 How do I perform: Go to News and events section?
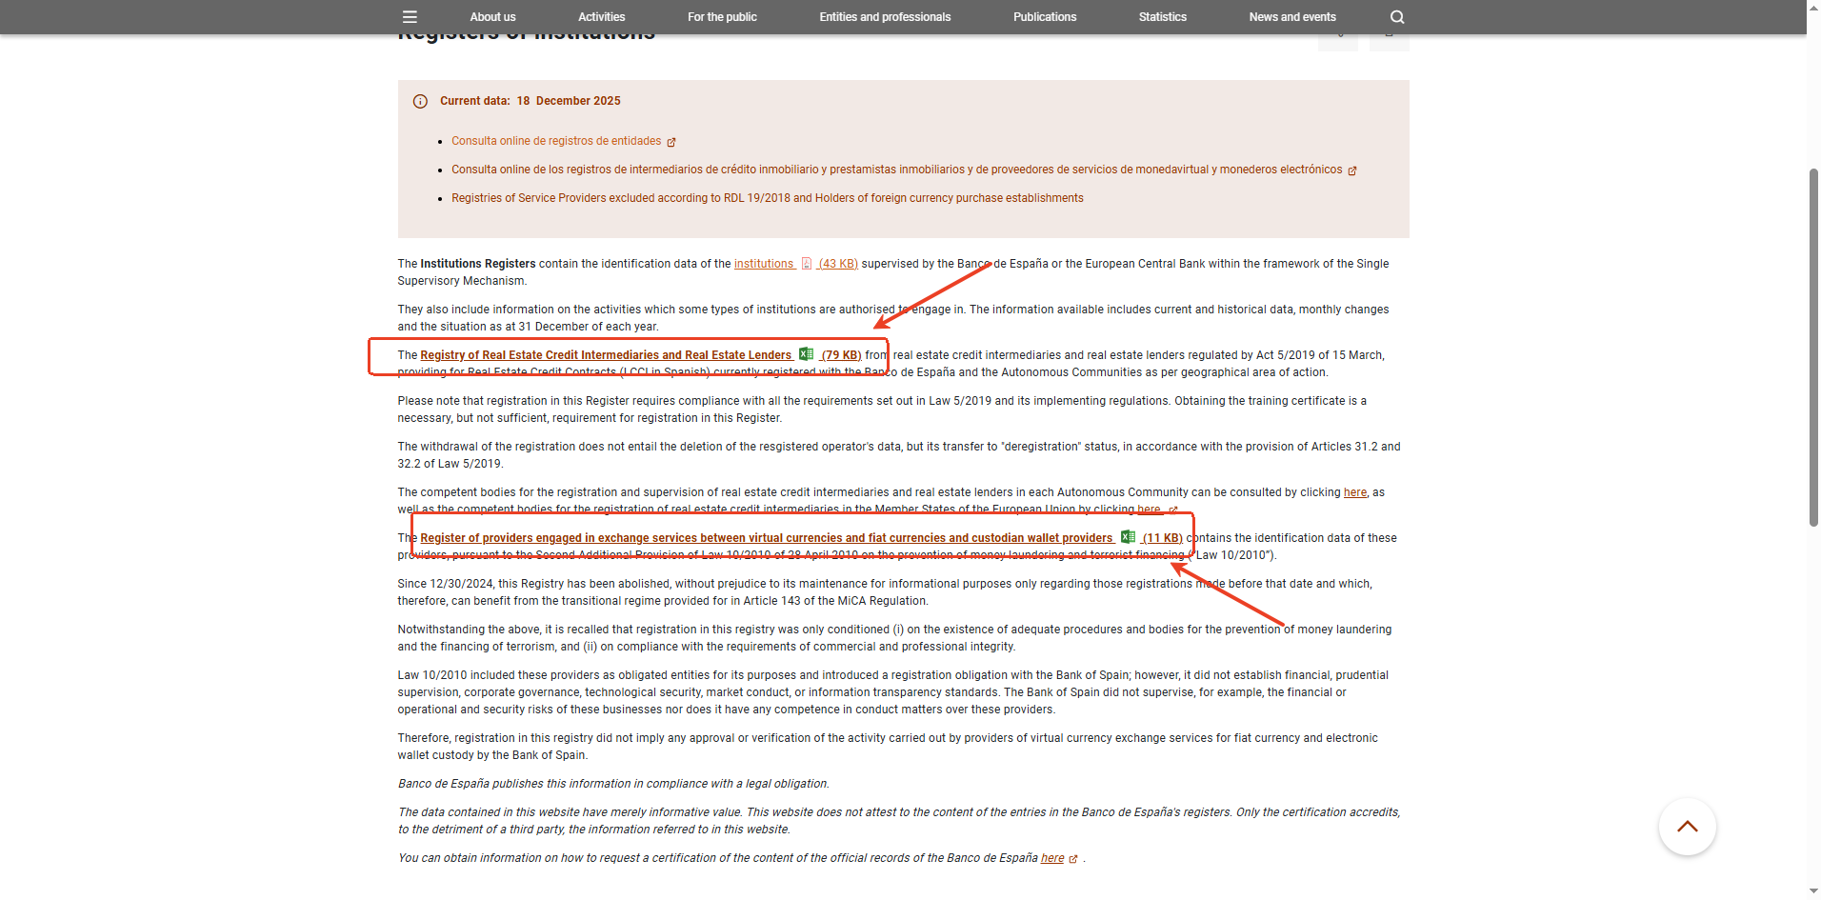point(1291,17)
